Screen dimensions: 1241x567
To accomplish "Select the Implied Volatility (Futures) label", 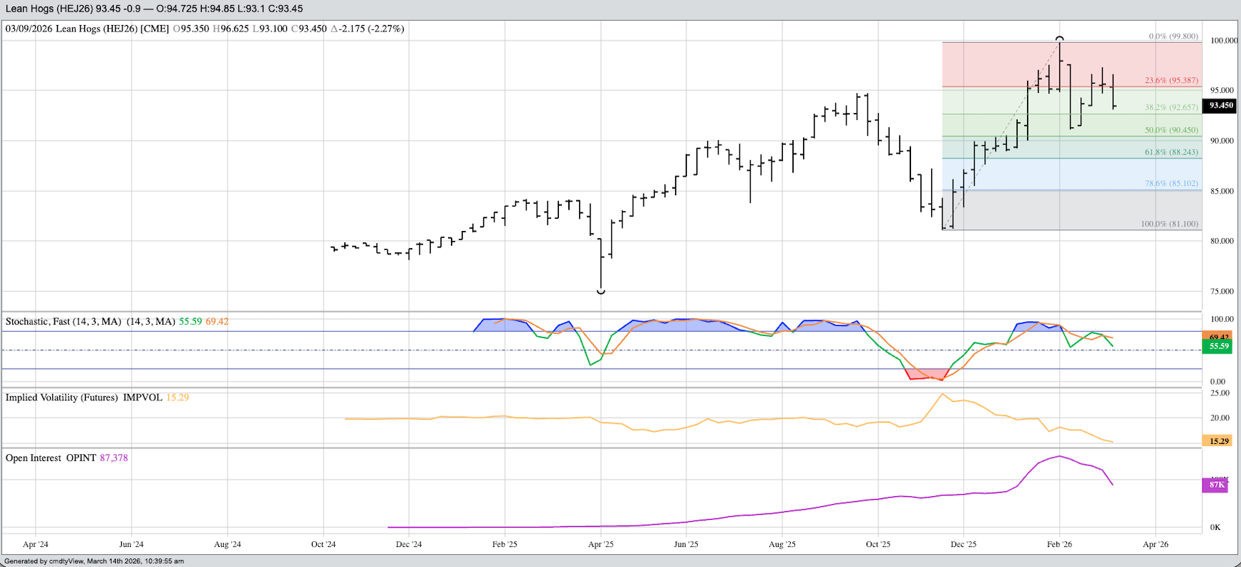I will 62,398.
